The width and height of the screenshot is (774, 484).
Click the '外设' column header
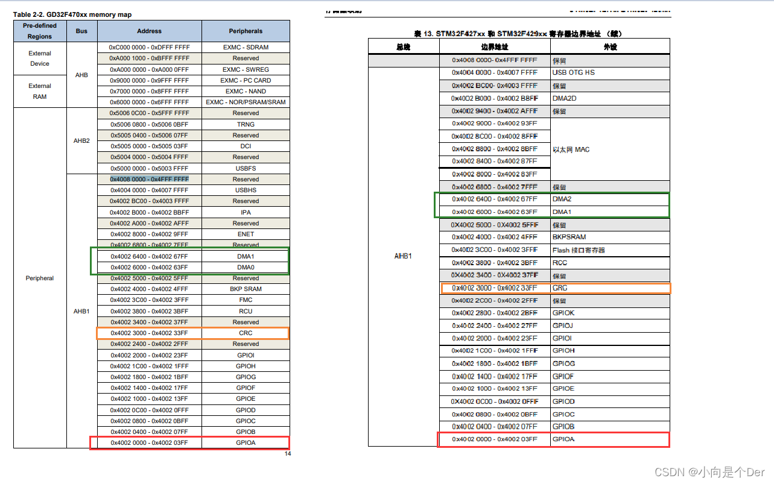point(610,47)
